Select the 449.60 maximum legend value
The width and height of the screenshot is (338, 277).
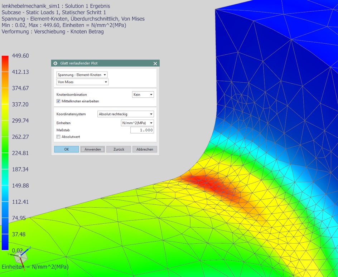pos(20,56)
